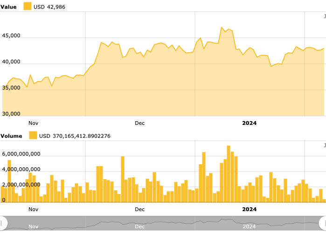326x233 pixels.
Task: Click the bold 'Value' chart title
Action: click(8, 7)
